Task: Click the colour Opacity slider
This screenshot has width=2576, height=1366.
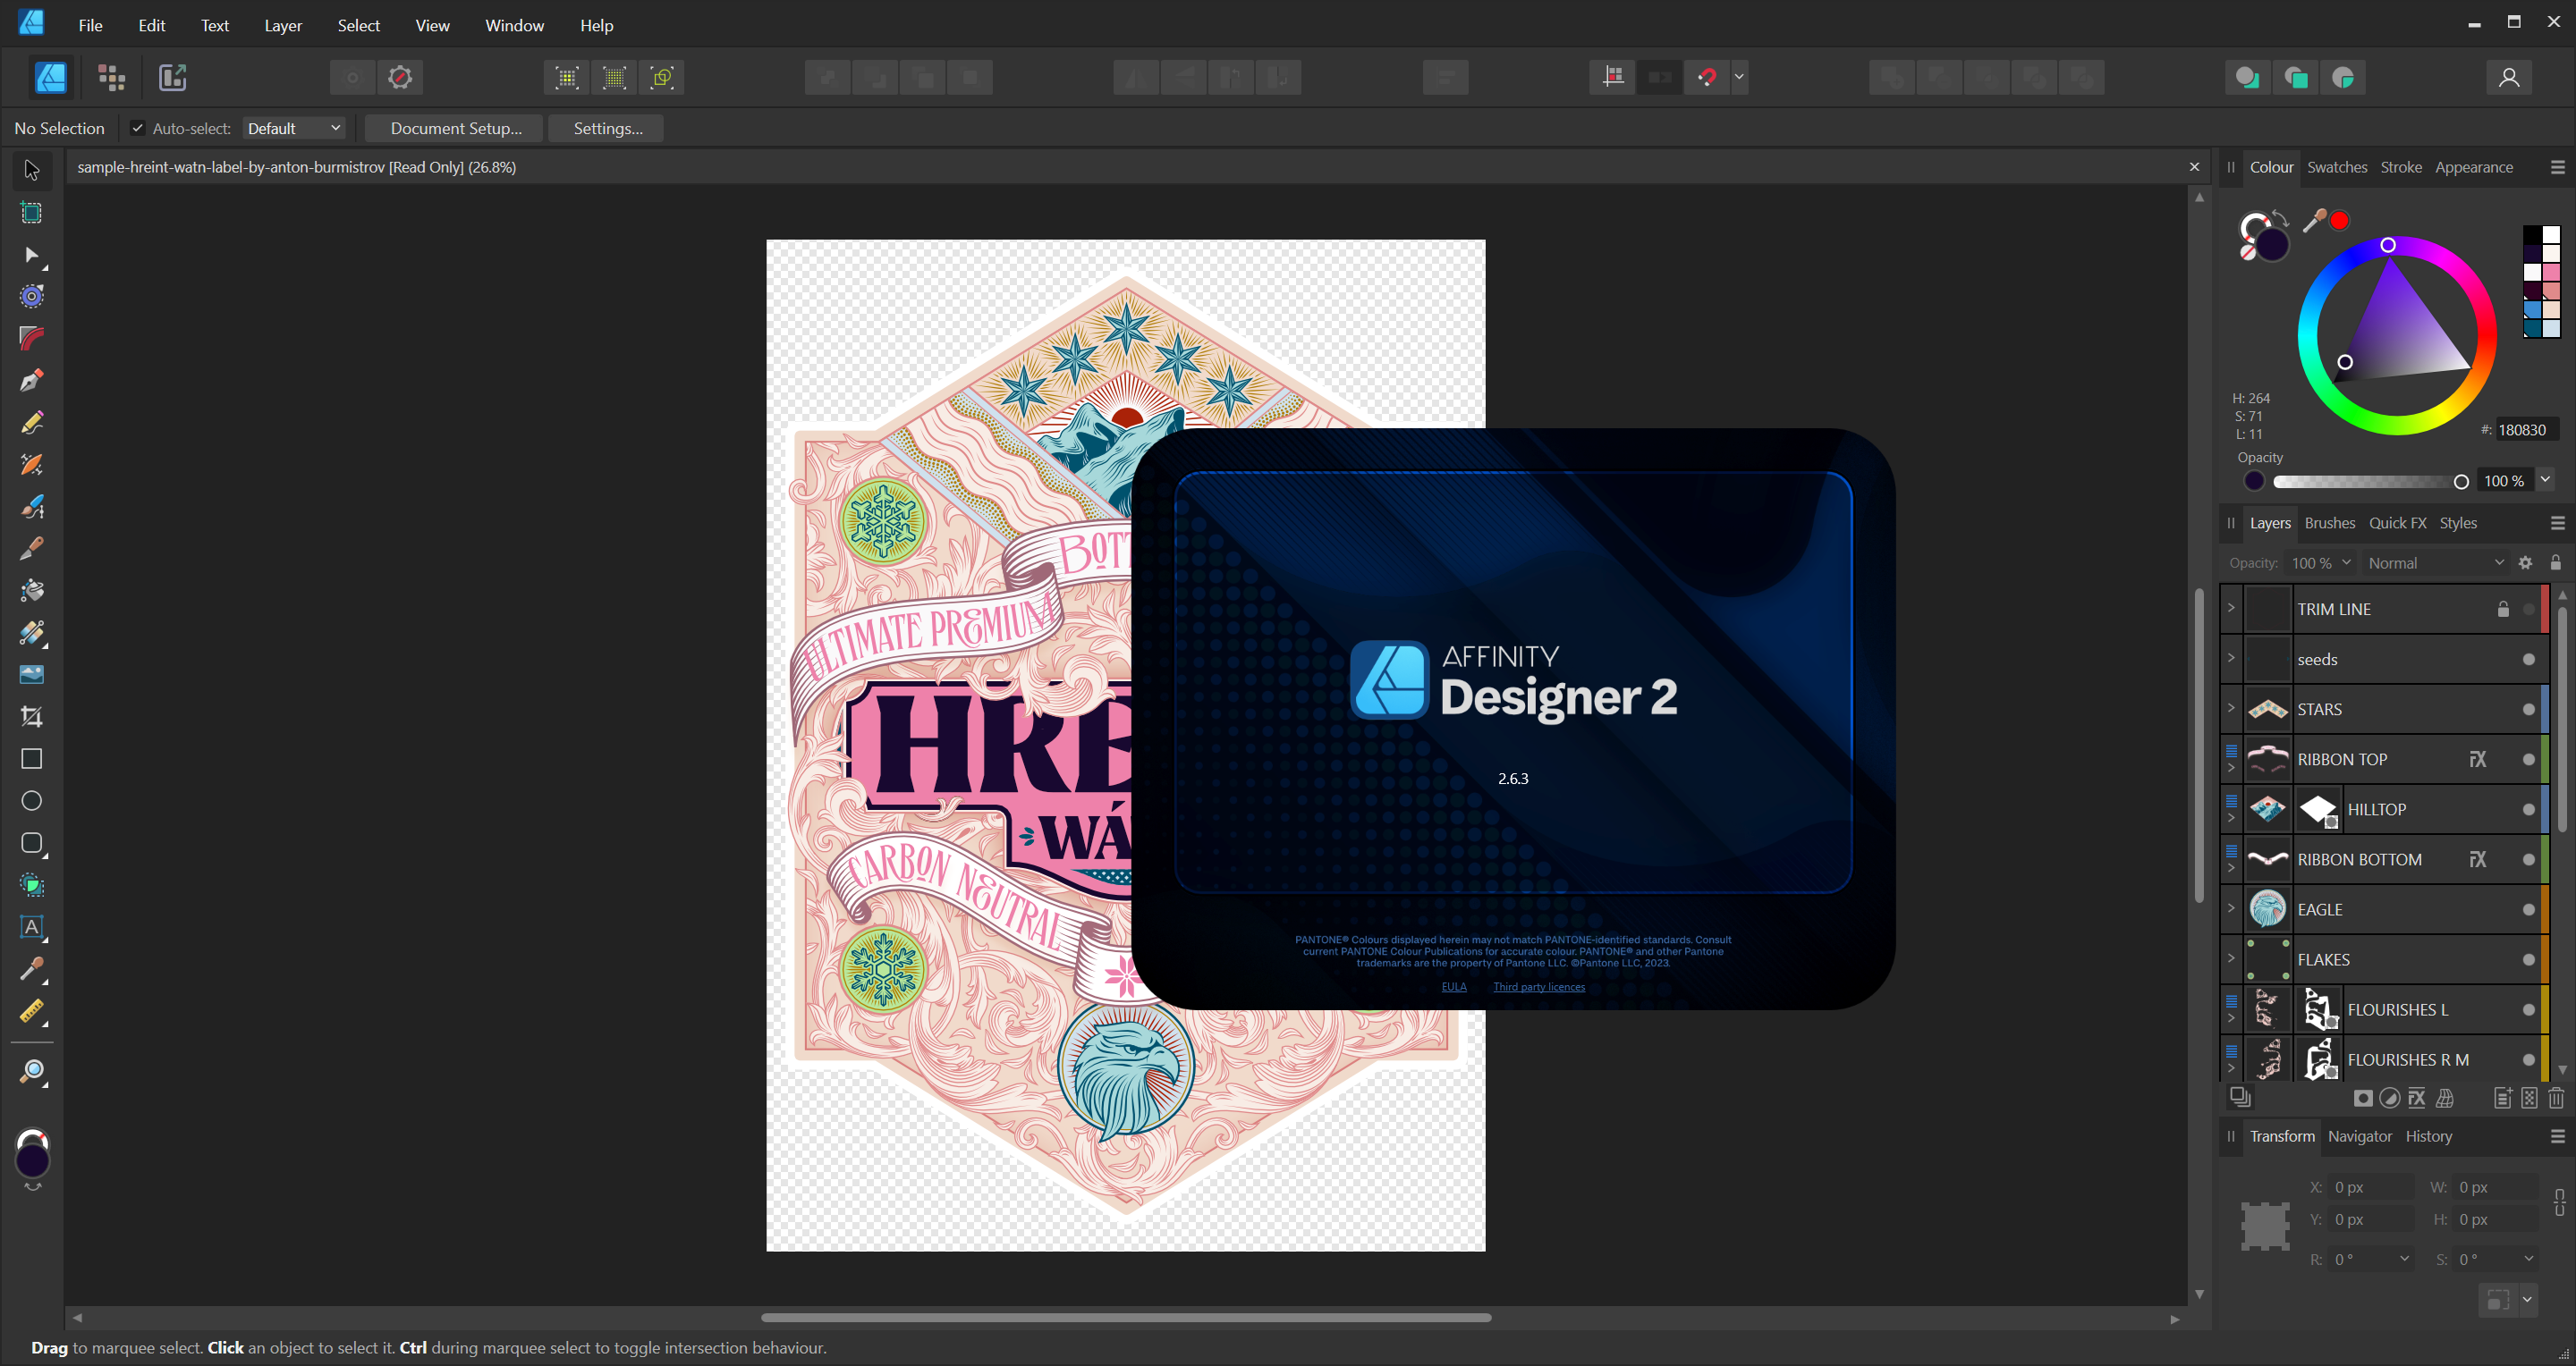Action: (2366, 482)
